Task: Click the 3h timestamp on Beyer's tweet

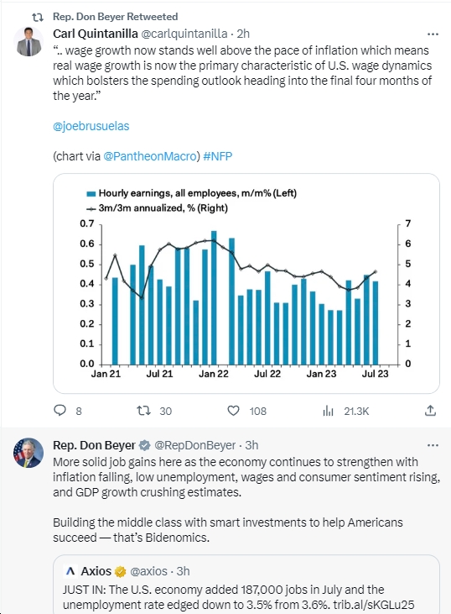Action: (x=251, y=445)
